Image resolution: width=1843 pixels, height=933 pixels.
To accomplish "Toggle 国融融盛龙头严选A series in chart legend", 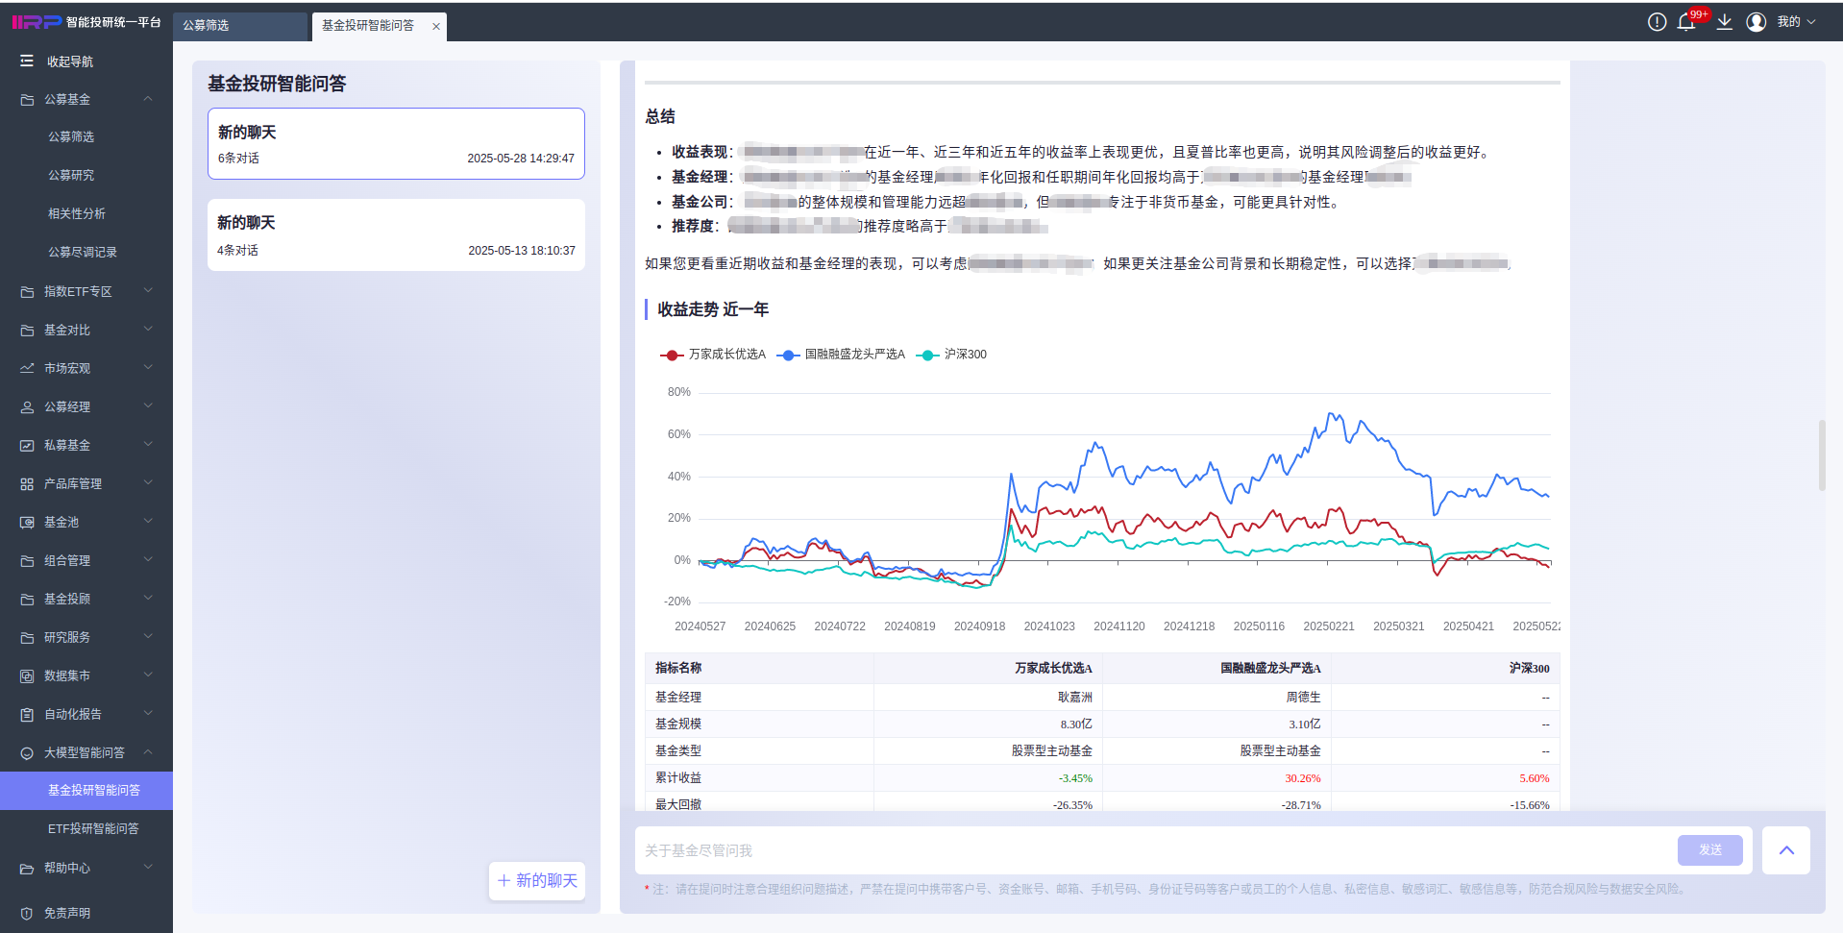I will coord(842,355).
